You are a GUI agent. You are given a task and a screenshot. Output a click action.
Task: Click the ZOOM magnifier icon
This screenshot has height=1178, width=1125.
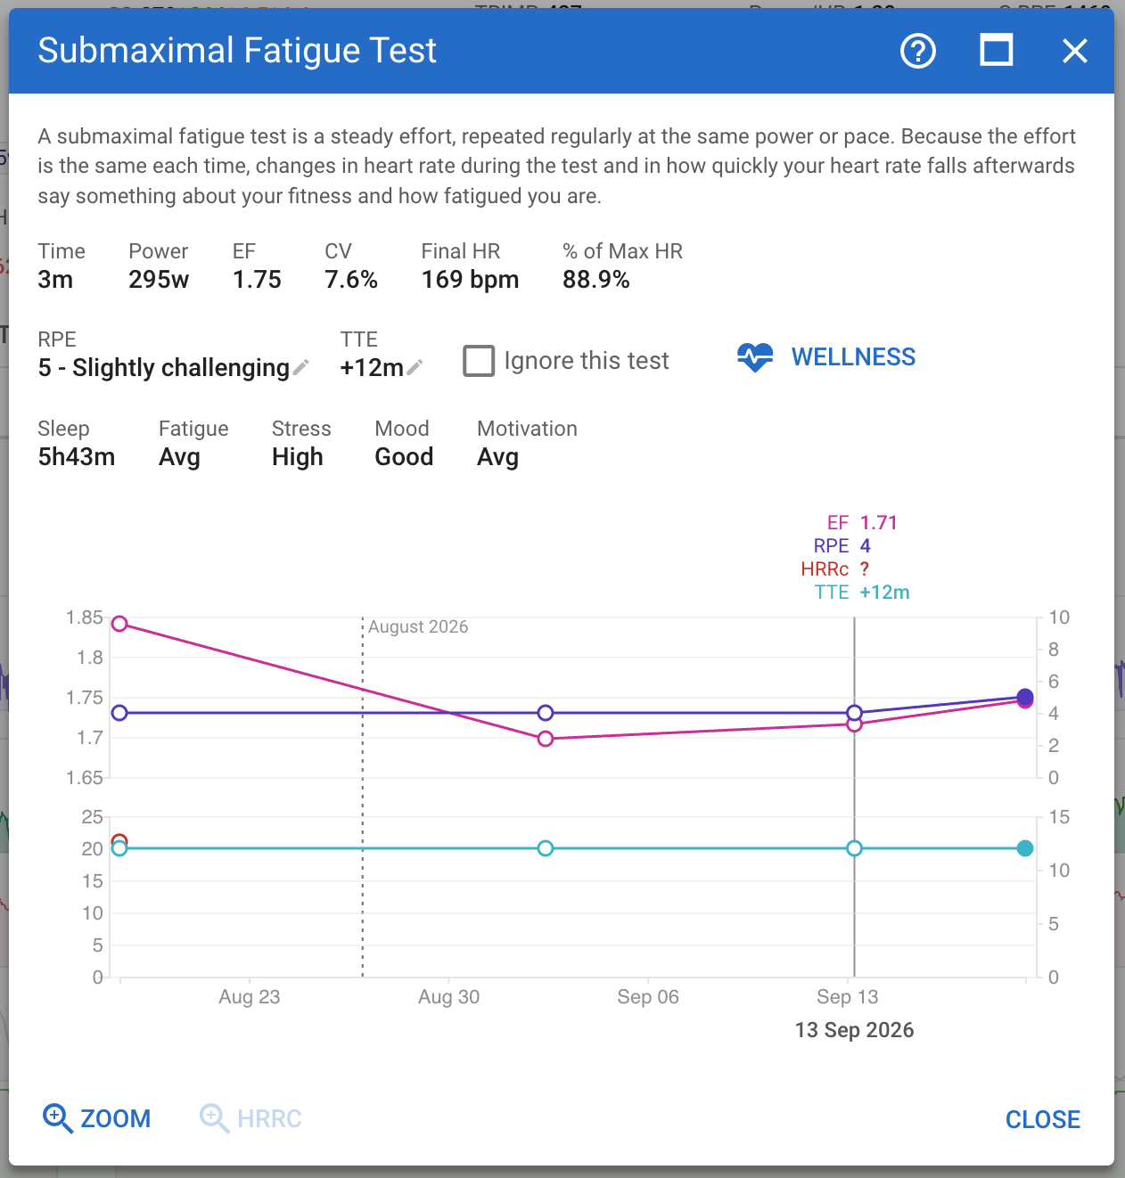(x=58, y=1118)
